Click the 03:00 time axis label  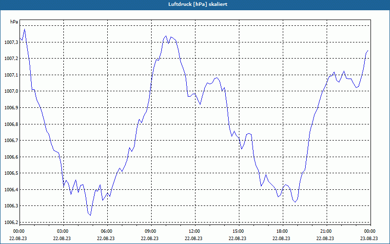click(63, 231)
